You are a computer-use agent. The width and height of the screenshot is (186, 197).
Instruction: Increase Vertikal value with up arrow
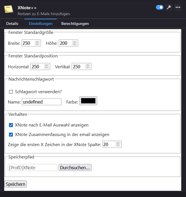88,65
